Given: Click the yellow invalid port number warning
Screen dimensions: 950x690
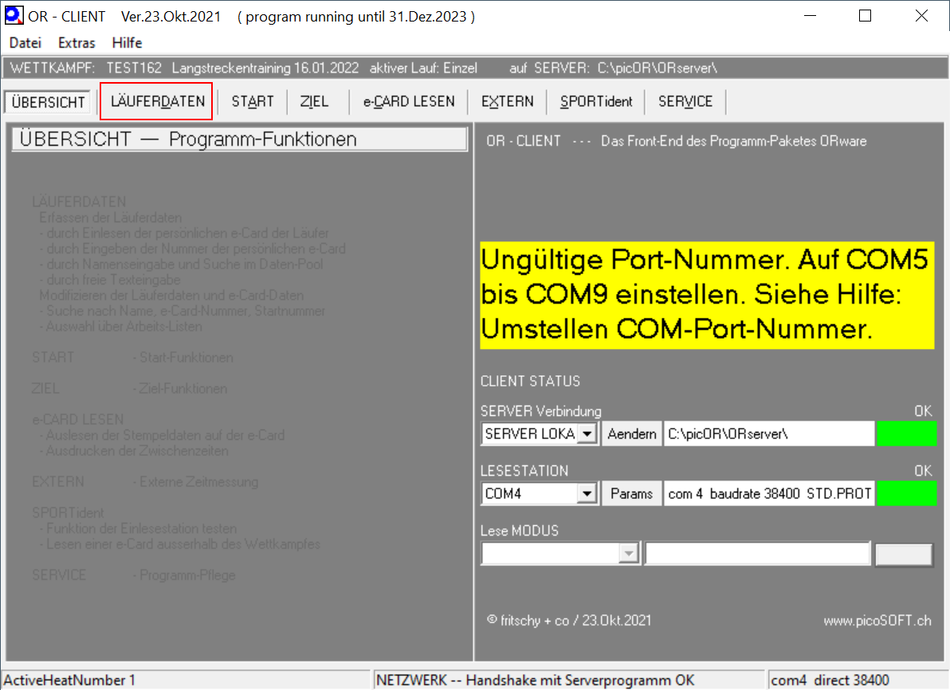Looking at the screenshot, I should (706, 296).
